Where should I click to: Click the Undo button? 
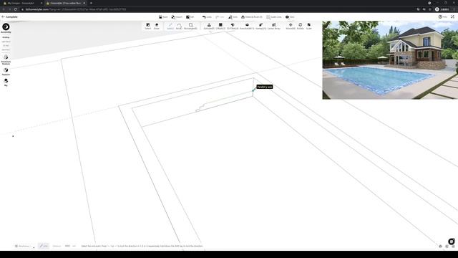(207, 17)
